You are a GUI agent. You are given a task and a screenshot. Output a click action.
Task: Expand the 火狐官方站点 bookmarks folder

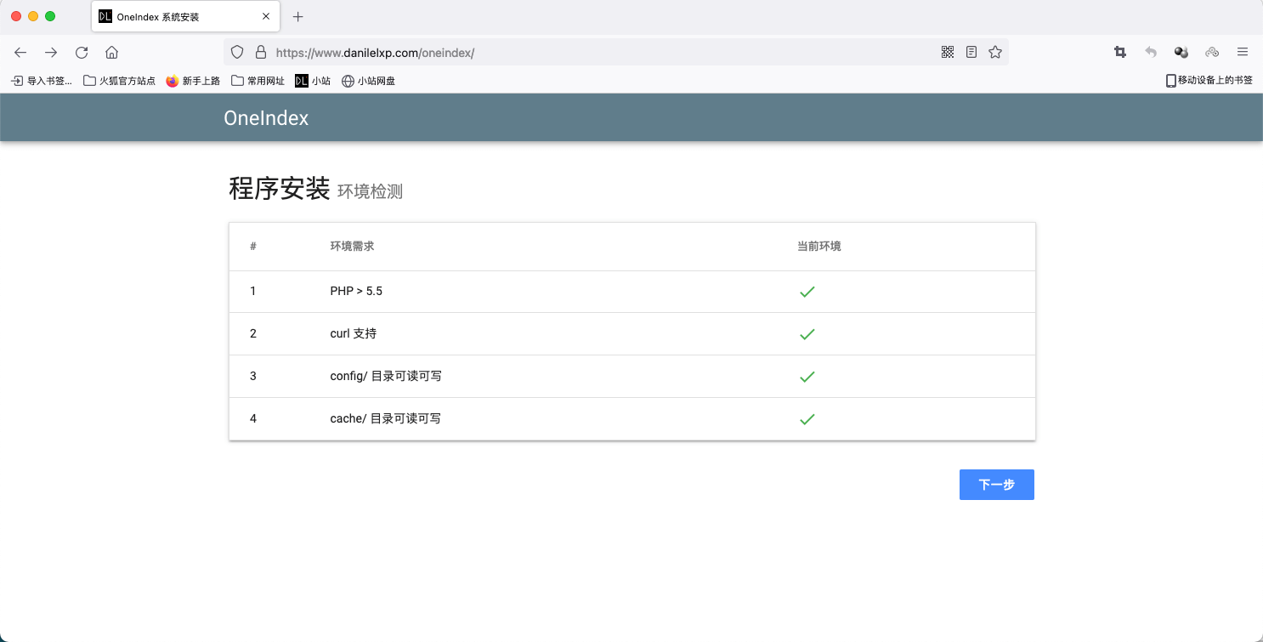119,81
